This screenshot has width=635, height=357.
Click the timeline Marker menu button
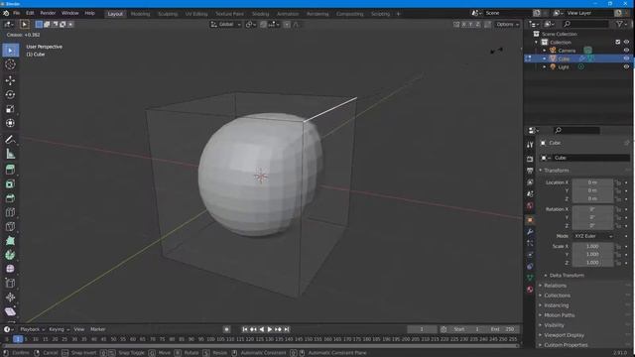coord(97,329)
